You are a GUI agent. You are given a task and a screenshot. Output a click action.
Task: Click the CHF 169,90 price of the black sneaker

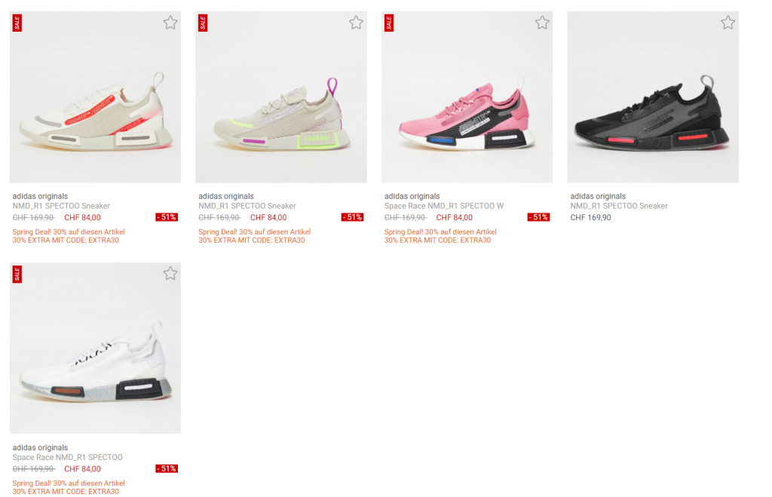point(590,217)
